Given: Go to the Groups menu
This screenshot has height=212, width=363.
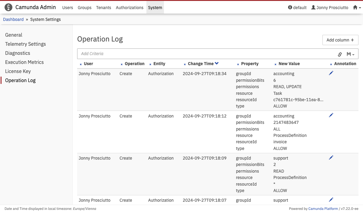Looking at the screenshot, I should [x=84, y=8].
